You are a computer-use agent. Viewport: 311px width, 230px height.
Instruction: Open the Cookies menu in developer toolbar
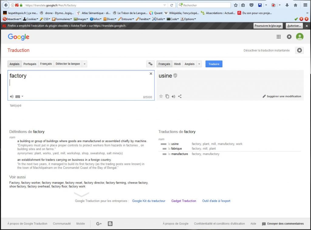pos(31,19)
